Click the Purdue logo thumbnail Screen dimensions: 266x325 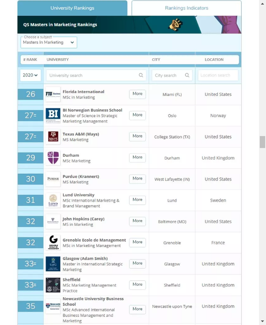click(x=53, y=179)
